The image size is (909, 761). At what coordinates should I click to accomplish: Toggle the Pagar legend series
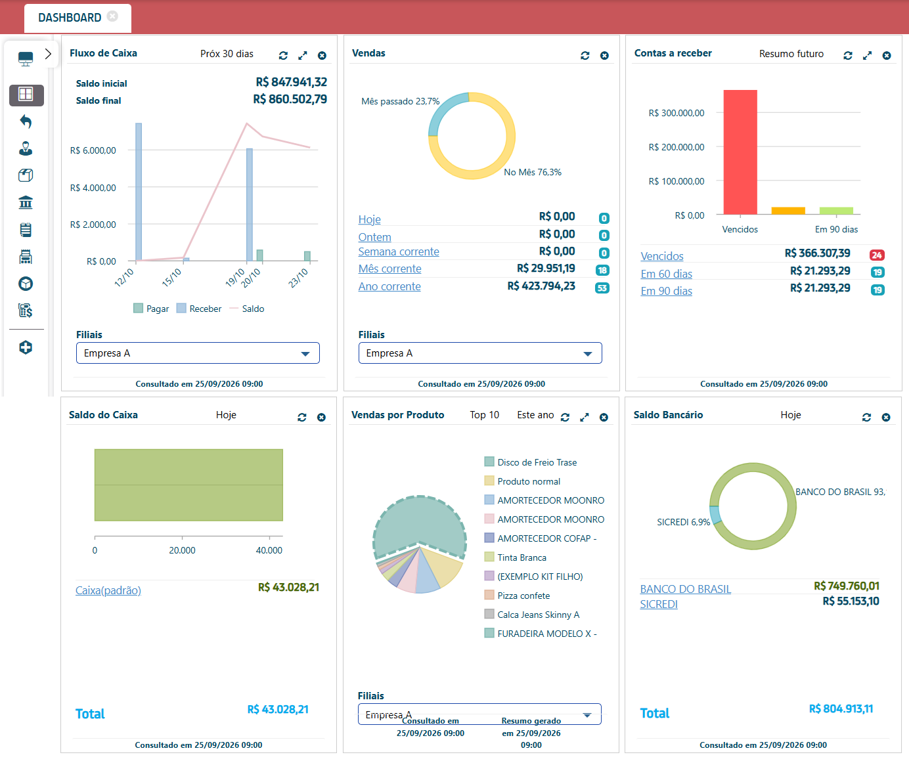[151, 309]
